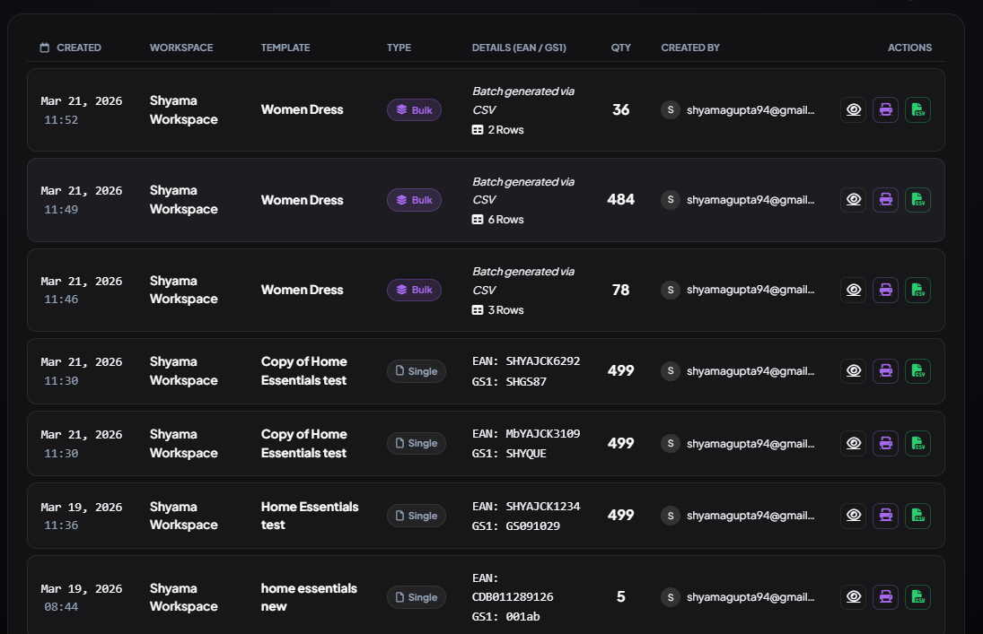The height and width of the screenshot is (634, 983).
Task: Click the home essentials new template name
Action: pyautogui.click(x=309, y=597)
